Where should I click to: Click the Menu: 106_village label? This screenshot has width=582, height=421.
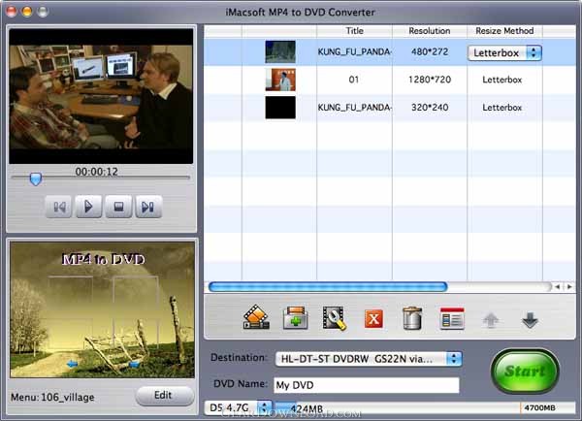point(52,398)
